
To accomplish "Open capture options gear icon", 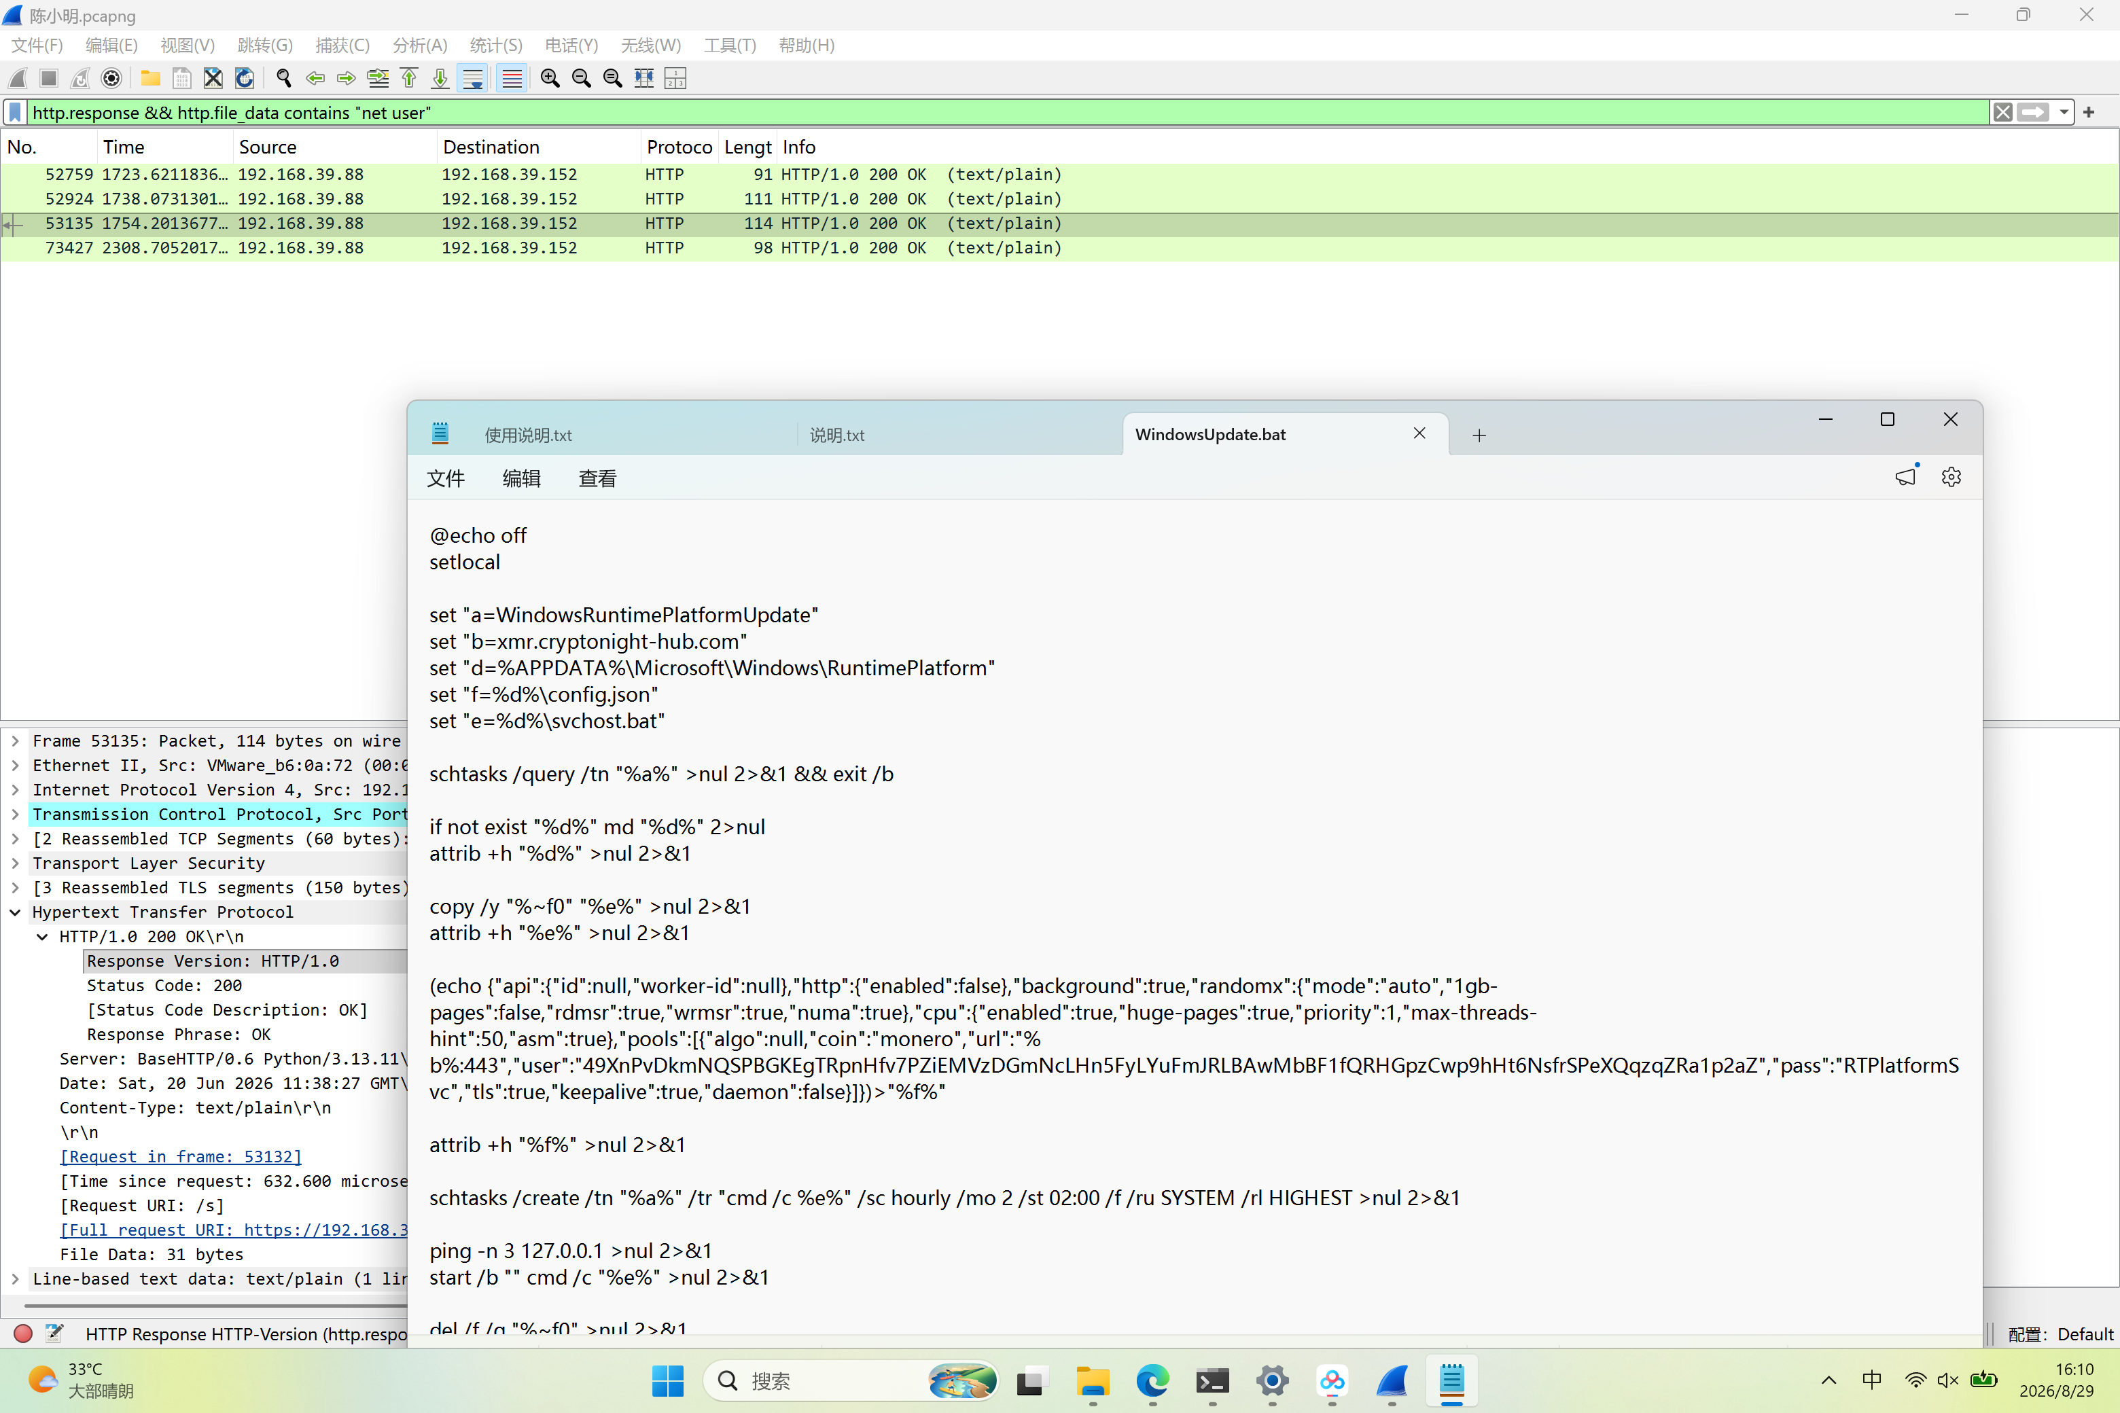I will coord(111,78).
